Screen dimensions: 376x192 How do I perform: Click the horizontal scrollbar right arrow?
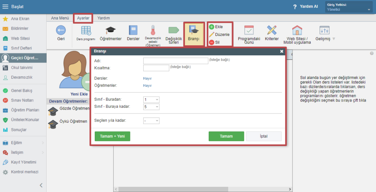pos(290,189)
